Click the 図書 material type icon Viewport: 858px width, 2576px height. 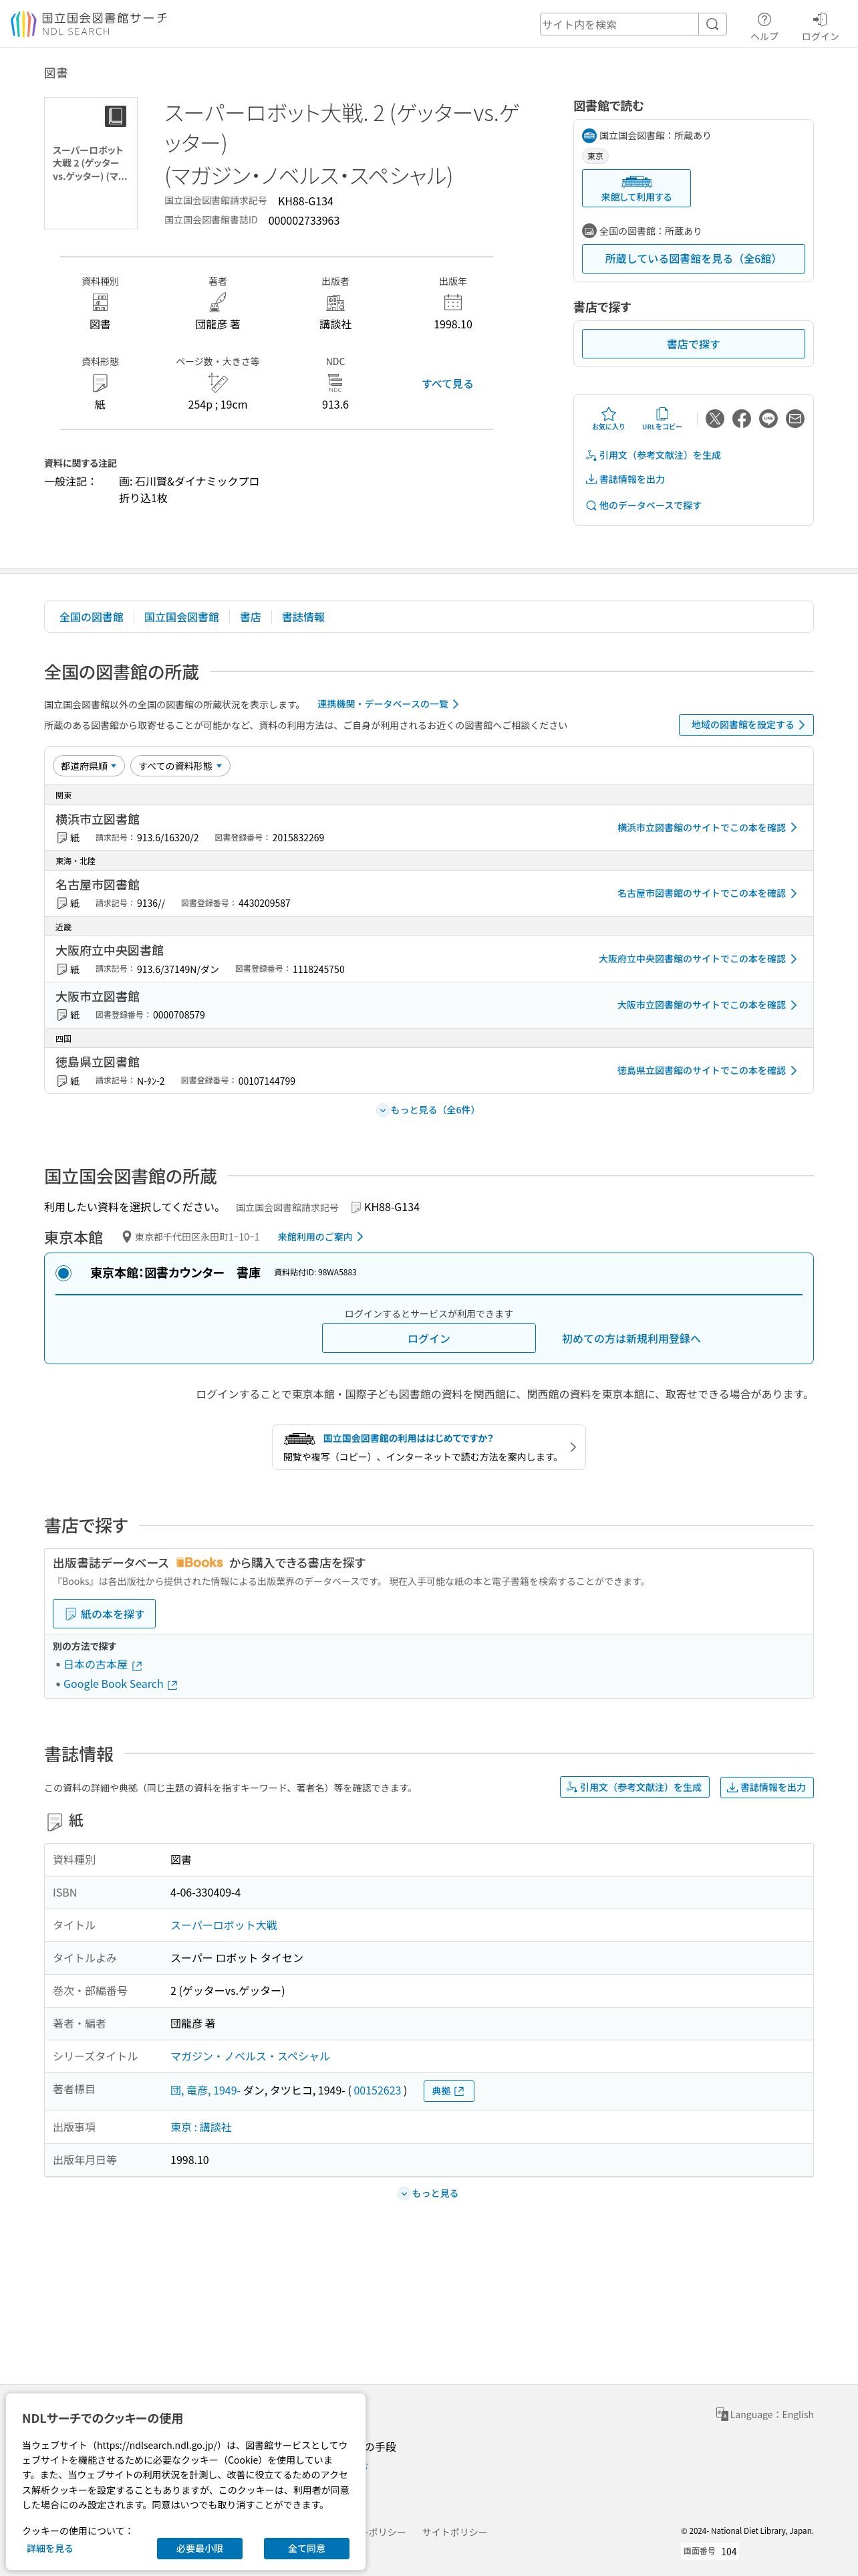click(100, 302)
